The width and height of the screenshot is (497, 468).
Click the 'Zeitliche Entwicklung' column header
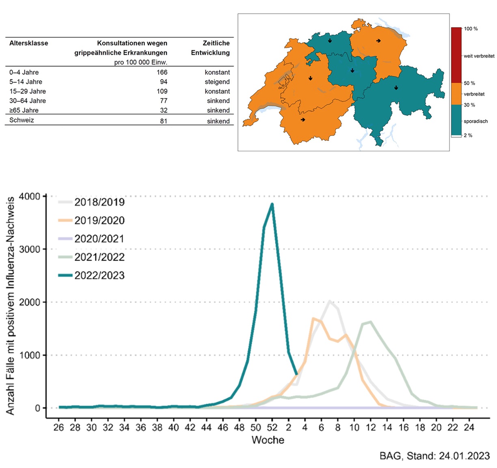(210, 48)
